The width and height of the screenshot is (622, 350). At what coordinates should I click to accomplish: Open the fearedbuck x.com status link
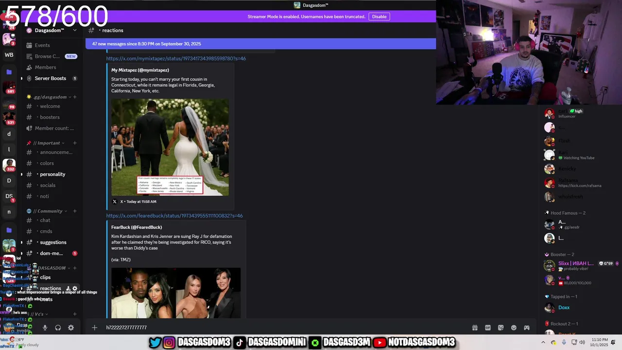(x=174, y=215)
